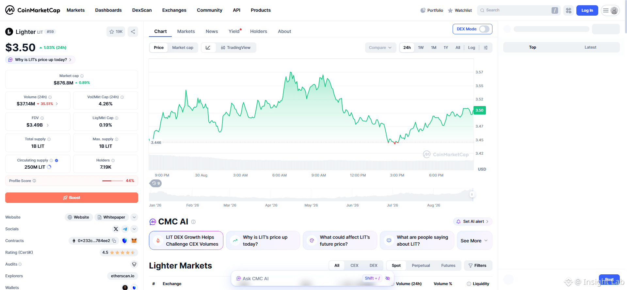
Task: Click the orange Boost button
Action: pyautogui.click(x=72, y=198)
